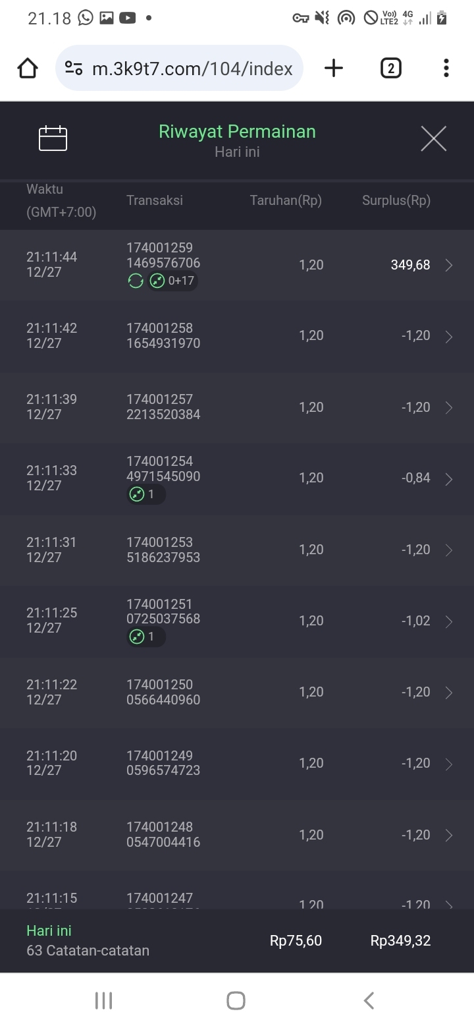Screen dimensions: 474x1028
Task: Tap the Android recent apps button
Action: [104, 1000]
